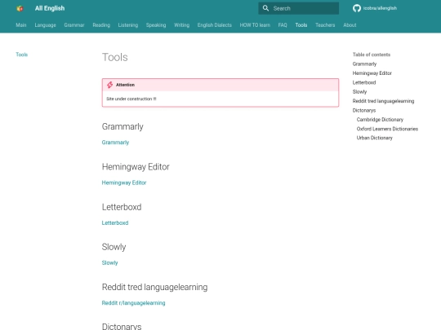Open the Teachers tab
441x330 pixels.
click(x=325, y=25)
